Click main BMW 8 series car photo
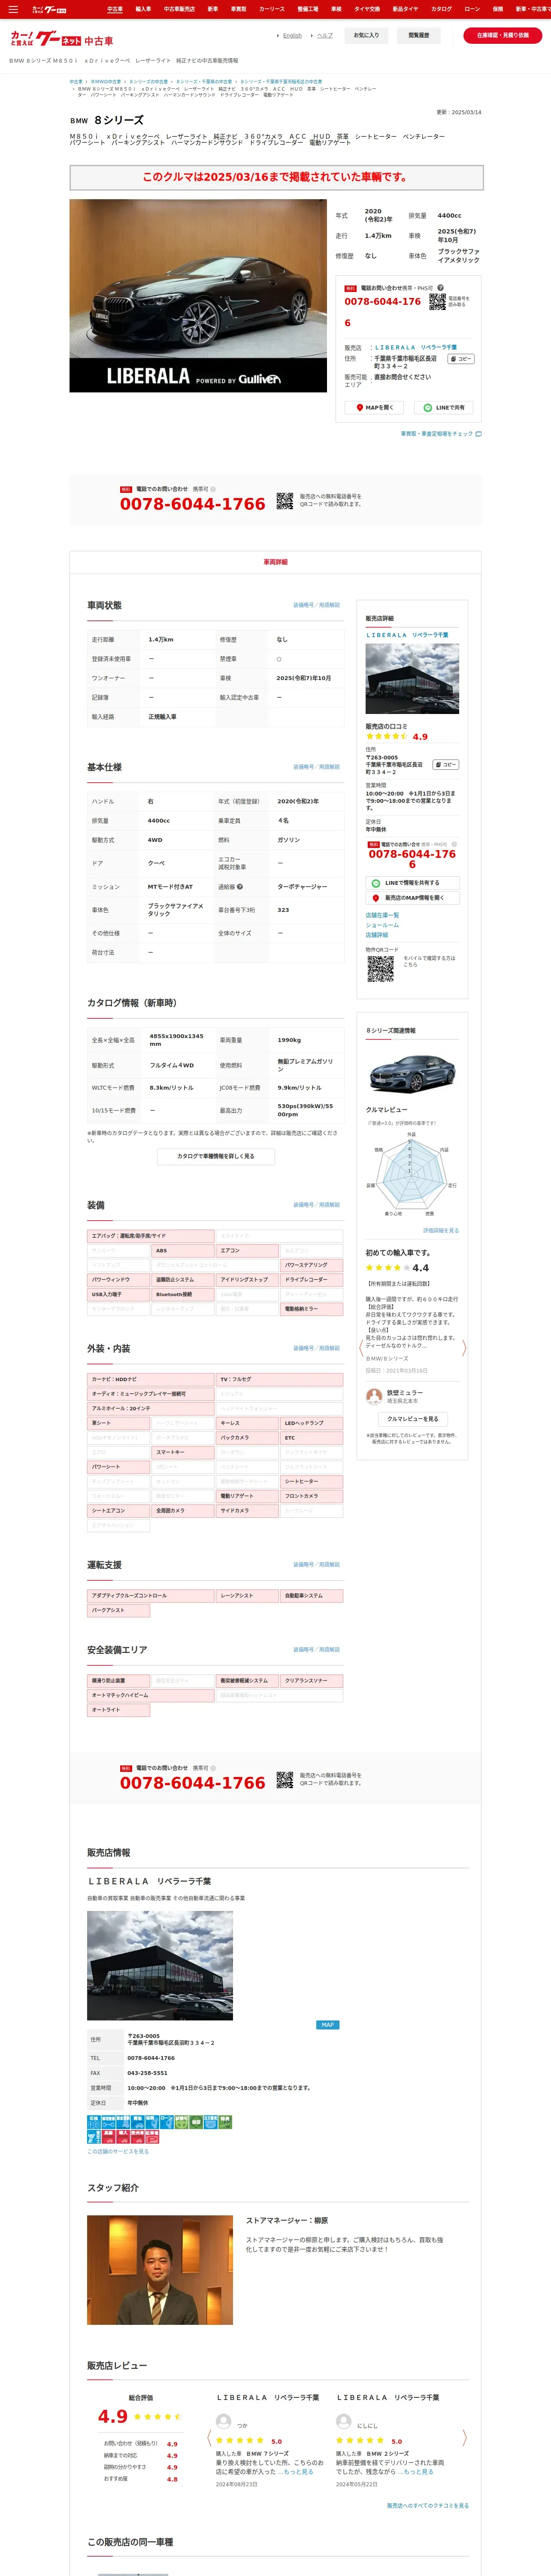This screenshot has width=551, height=2576. point(198,296)
